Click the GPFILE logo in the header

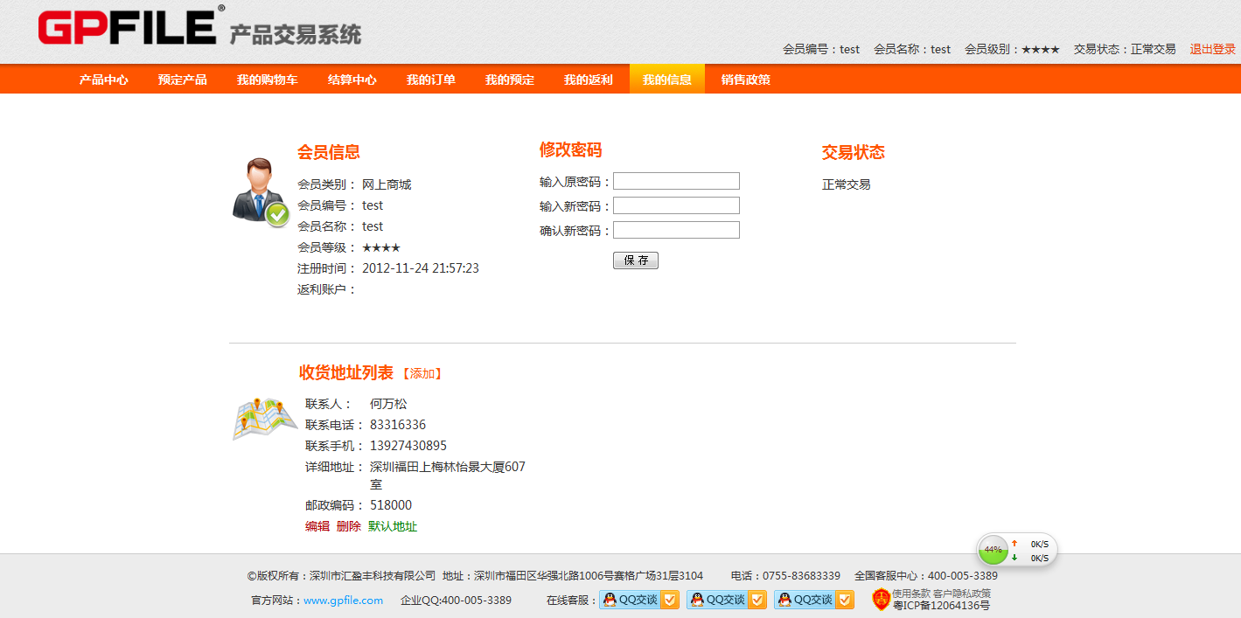[128, 27]
